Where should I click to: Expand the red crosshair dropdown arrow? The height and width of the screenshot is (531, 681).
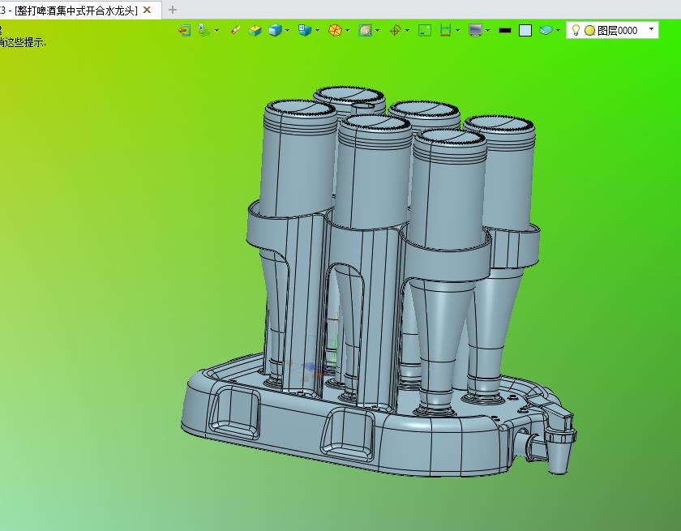click(407, 30)
